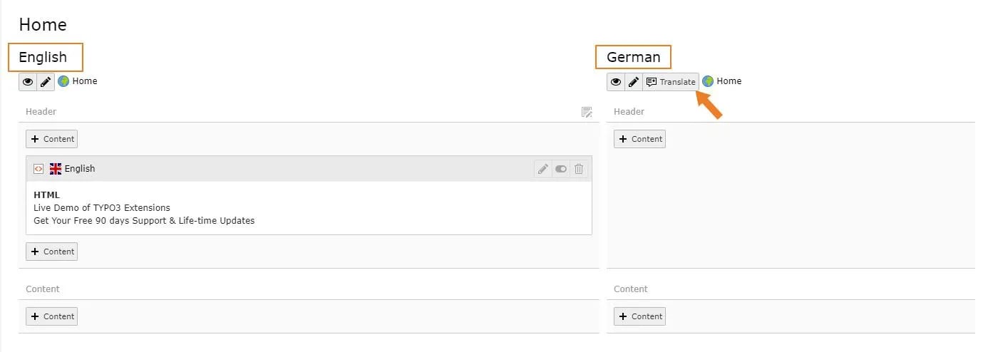Click the English language column heading
983x352 pixels.
click(x=43, y=57)
